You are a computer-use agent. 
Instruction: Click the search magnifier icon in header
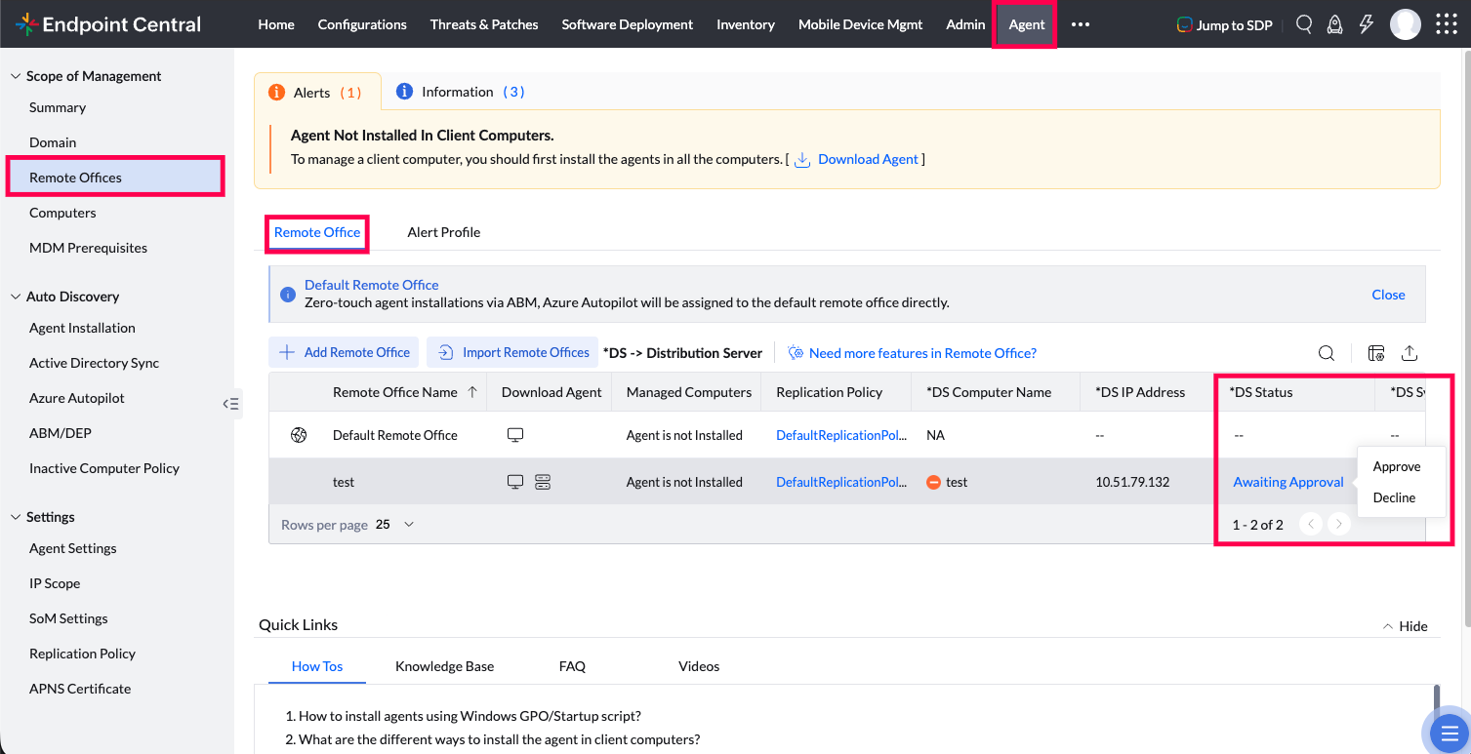(1304, 24)
